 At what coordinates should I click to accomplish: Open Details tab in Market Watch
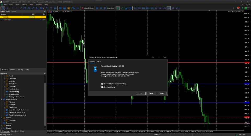coord(13,70)
